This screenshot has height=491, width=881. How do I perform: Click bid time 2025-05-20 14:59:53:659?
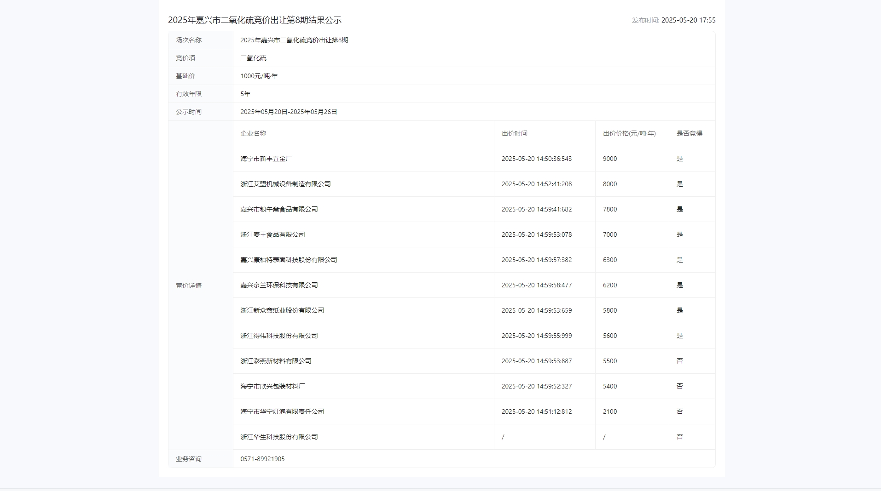(537, 310)
